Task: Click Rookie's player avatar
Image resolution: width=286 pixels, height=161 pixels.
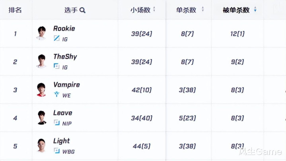Action: (x=41, y=33)
